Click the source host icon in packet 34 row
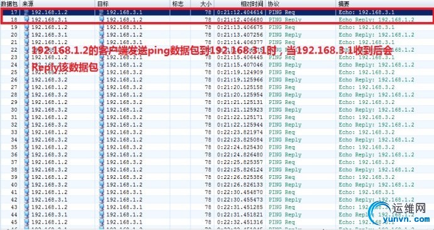 [26, 139]
